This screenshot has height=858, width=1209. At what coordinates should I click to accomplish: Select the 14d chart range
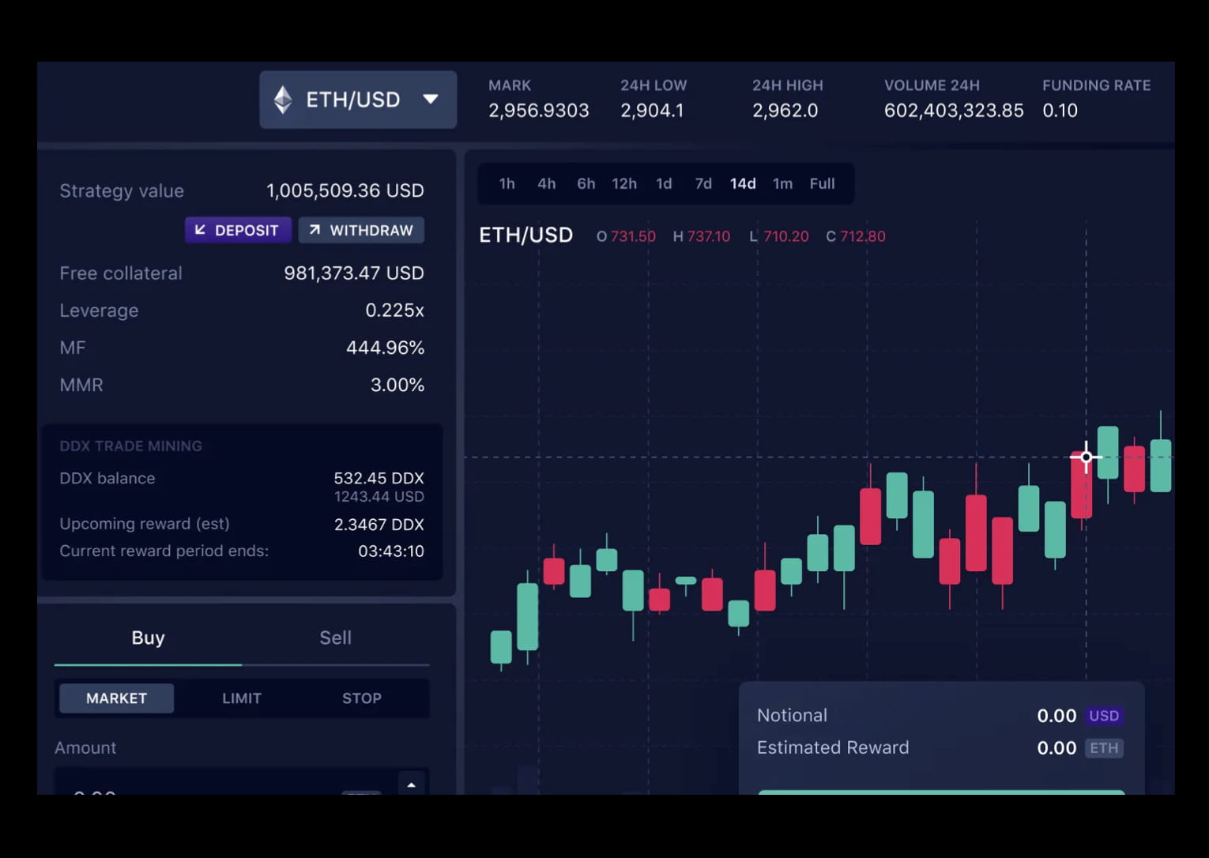coord(742,183)
